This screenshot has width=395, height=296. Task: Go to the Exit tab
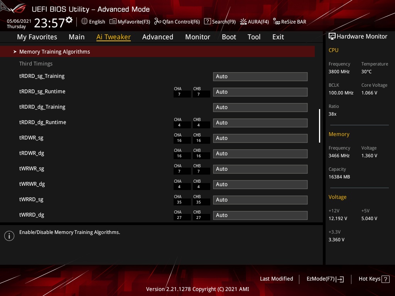click(x=278, y=37)
